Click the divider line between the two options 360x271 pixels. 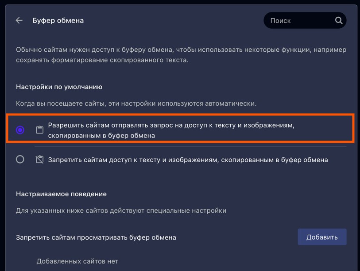pos(190,147)
